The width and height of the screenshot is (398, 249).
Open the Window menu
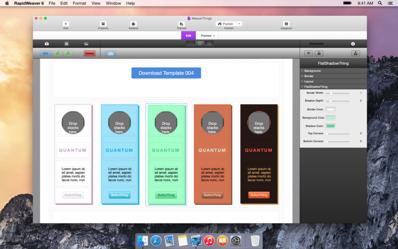113,3
